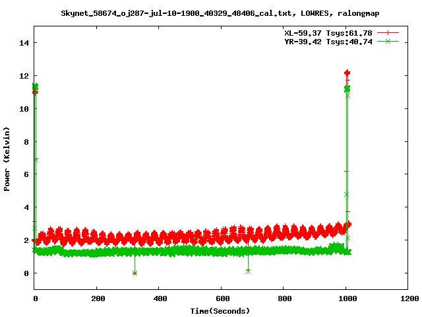Click the YR-39.42 Tsys:40.74 legend entry
This screenshot has width=422, height=317.
click(x=328, y=42)
